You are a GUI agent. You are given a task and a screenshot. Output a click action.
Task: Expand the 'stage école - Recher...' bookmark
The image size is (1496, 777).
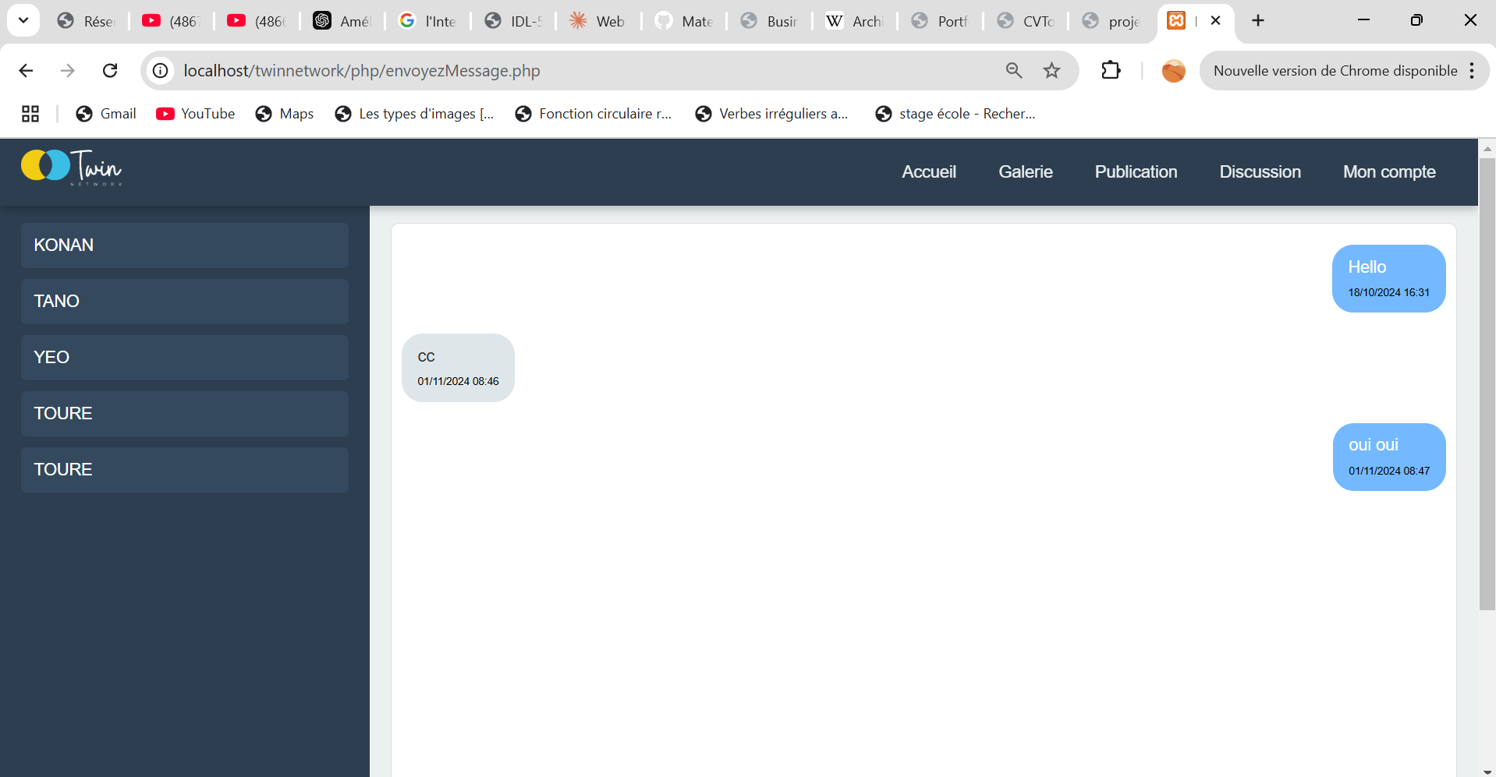click(x=955, y=113)
